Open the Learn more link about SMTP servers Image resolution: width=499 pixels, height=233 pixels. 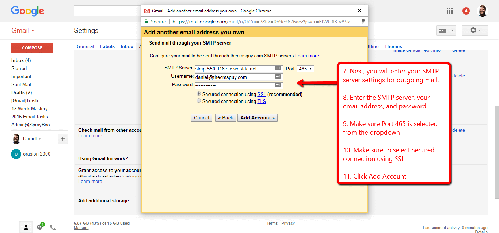[307, 56]
